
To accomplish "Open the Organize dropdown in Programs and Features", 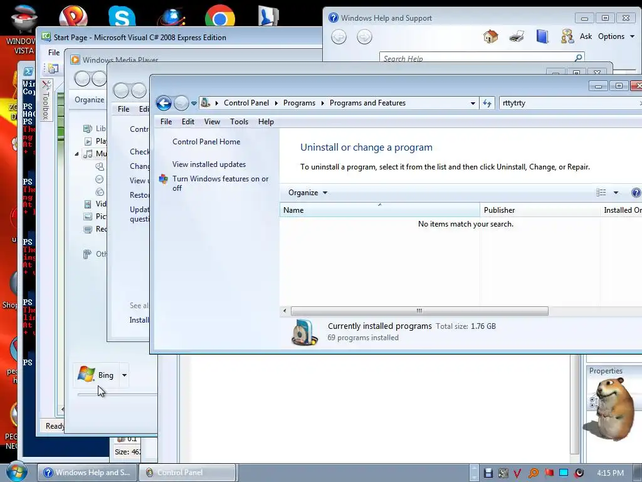I will click(307, 193).
